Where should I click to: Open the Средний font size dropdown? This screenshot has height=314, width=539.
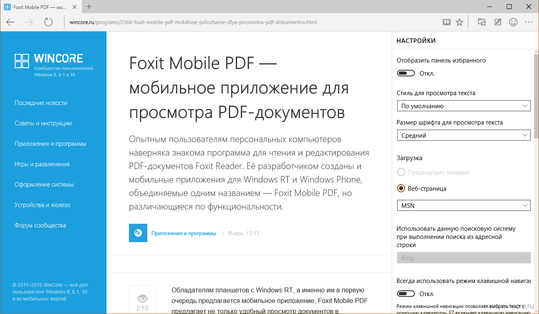pyautogui.click(x=464, y=135)
